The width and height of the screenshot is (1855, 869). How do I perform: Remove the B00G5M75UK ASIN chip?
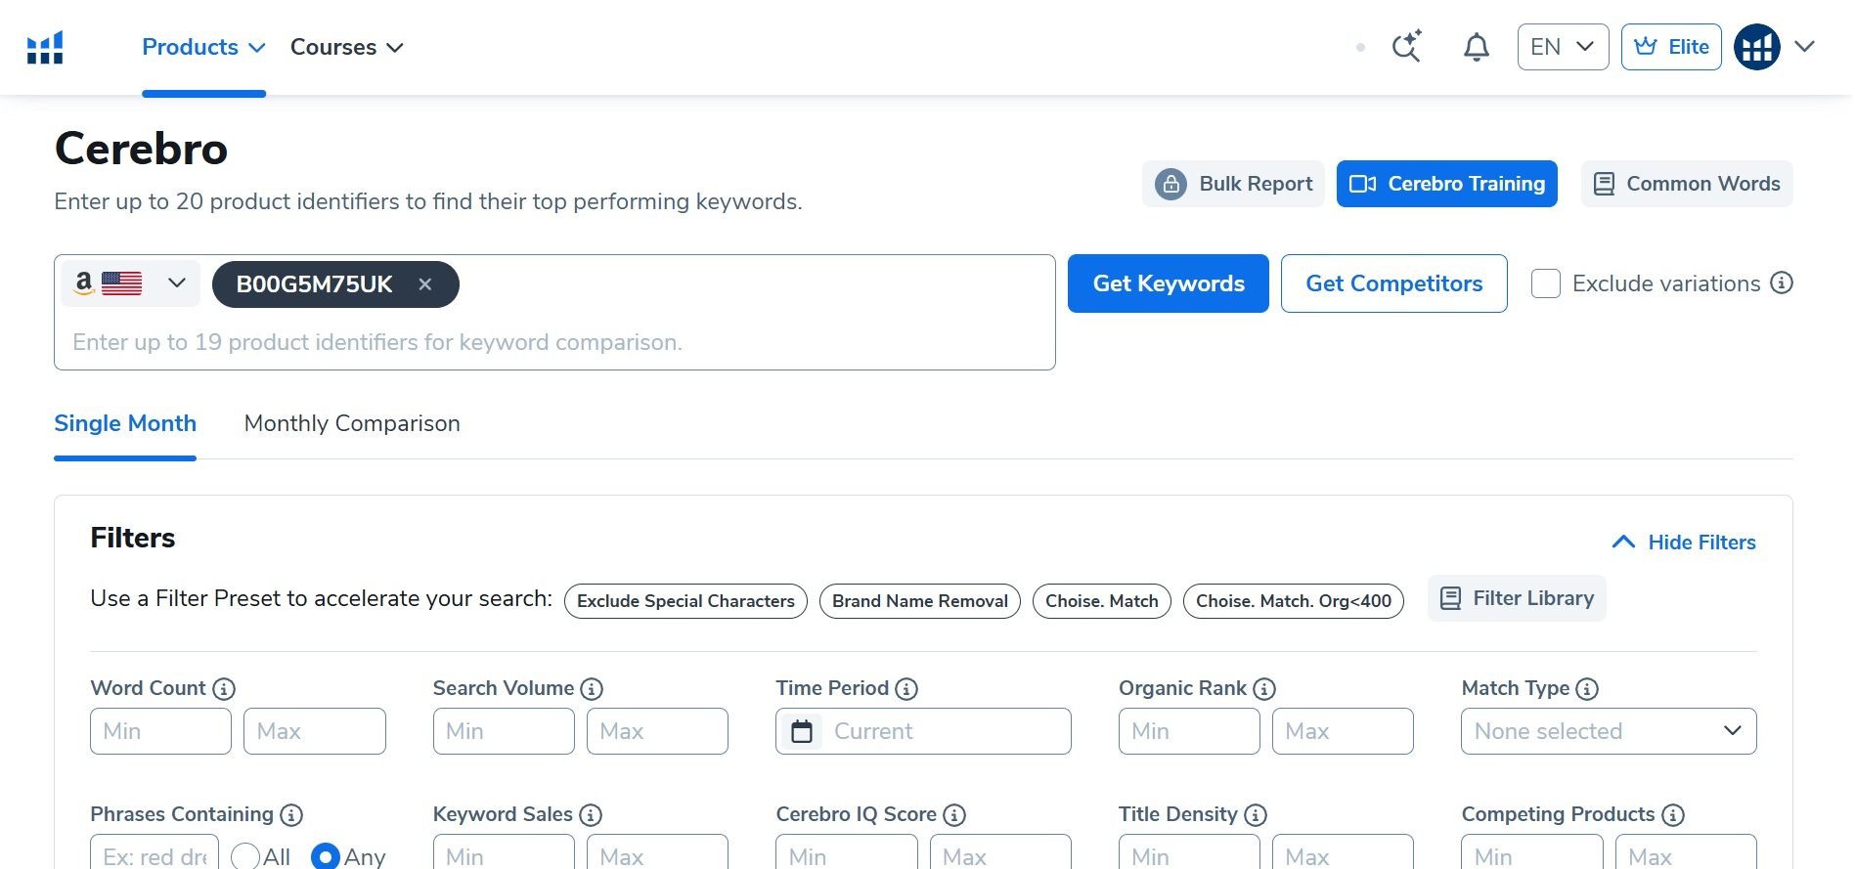click(425, 284)
